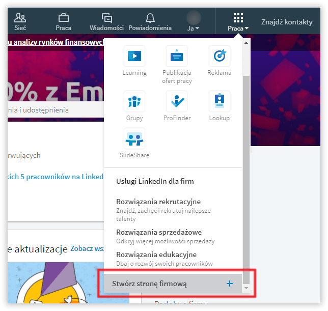Click the scrollbar up arrow

(246, 43)
